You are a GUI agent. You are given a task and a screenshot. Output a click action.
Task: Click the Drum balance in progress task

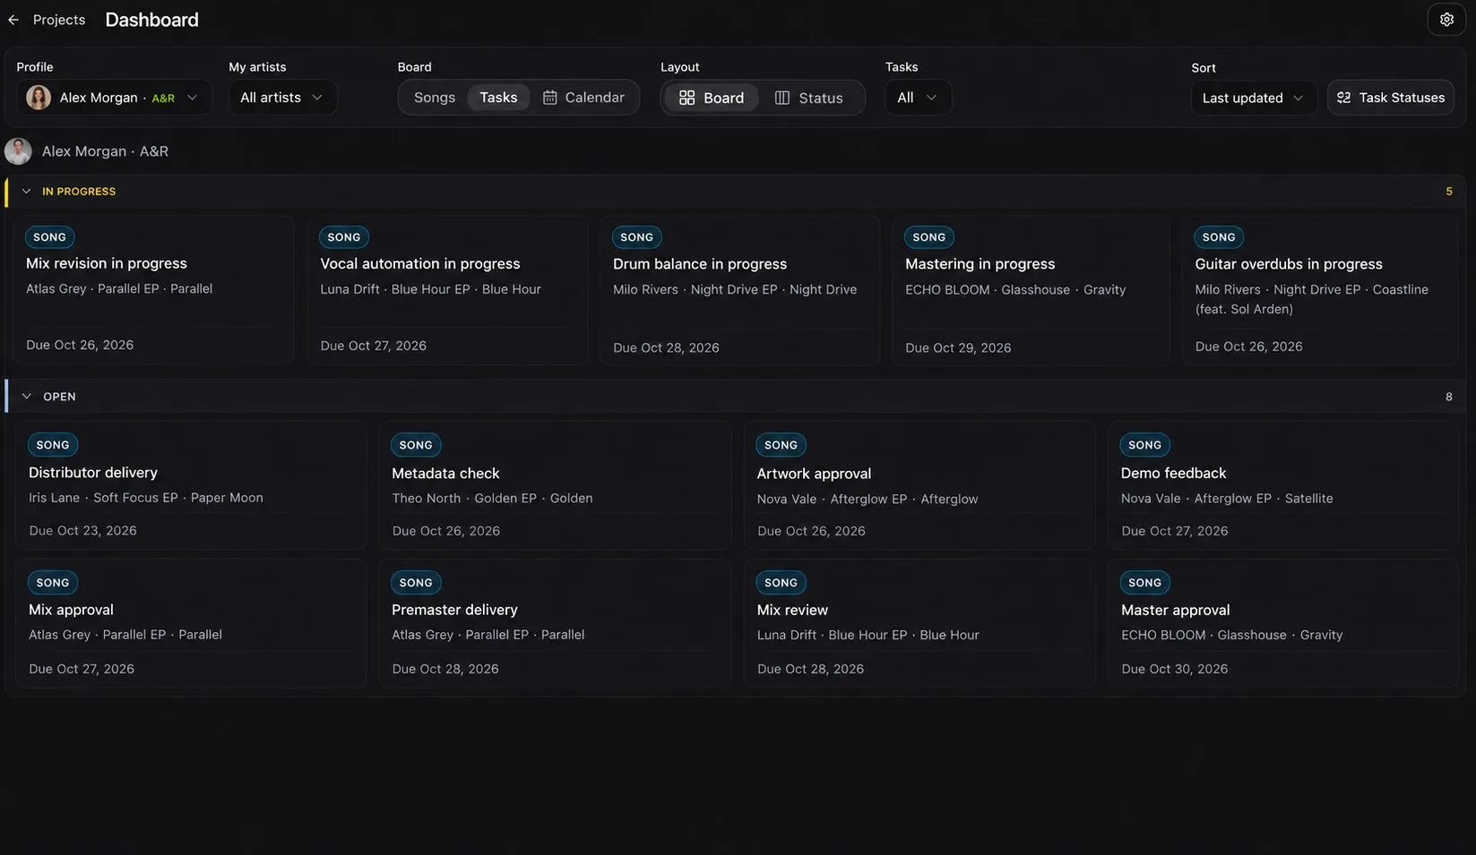coord(739,290)
